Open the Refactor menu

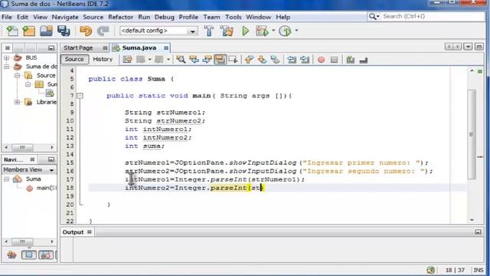[x=121, y=17]
